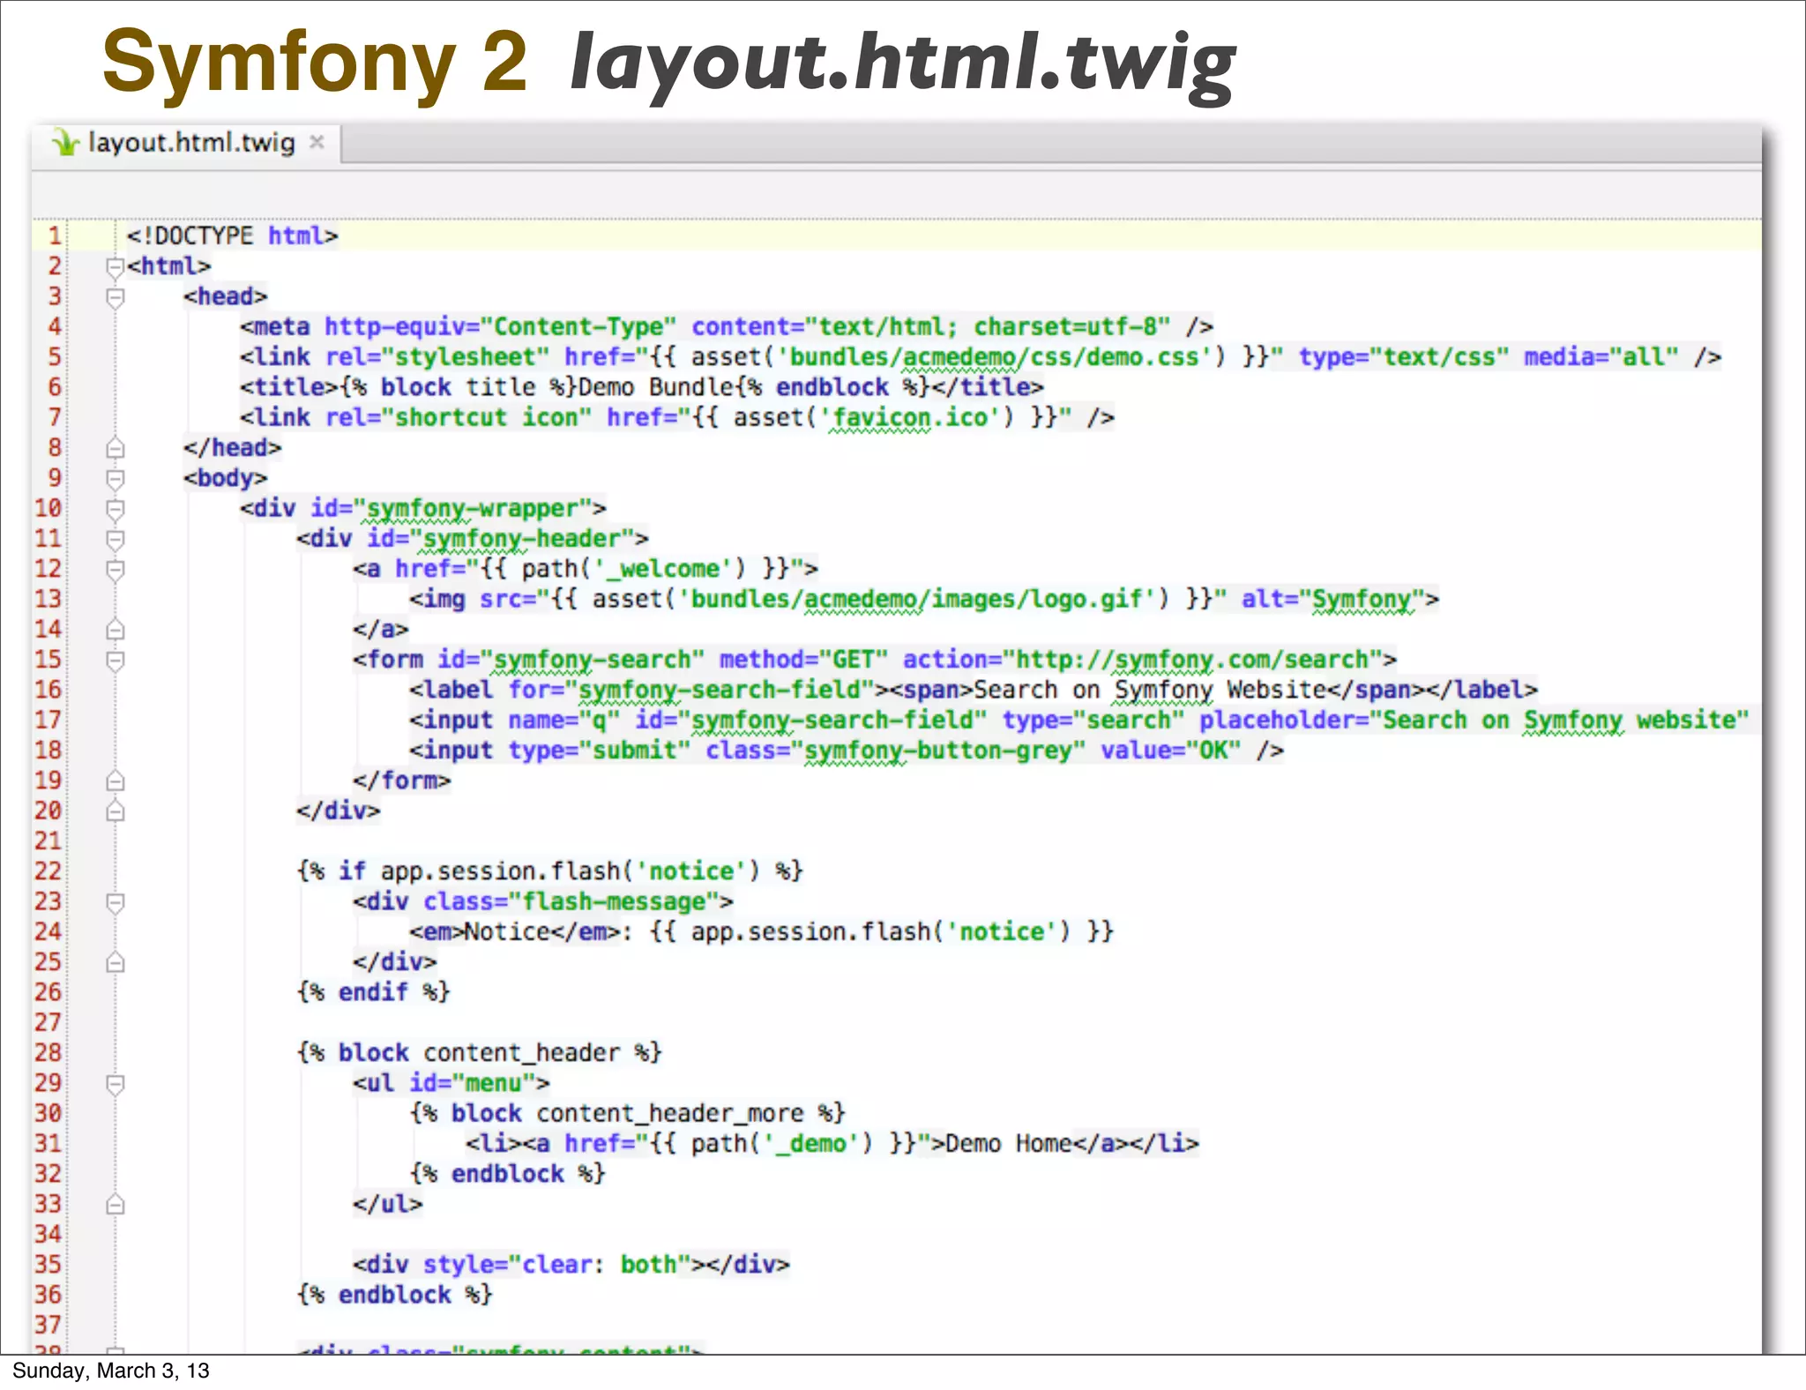
Task: Click line number 37 in the gutter
Action: click(49, 1326)
